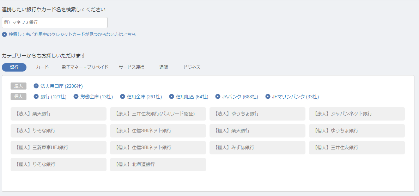Image resolution: width=419 pixels, height=196 pixels.
Task: Click arrow icon beside credit card not found link
Action: click(4, 35)
